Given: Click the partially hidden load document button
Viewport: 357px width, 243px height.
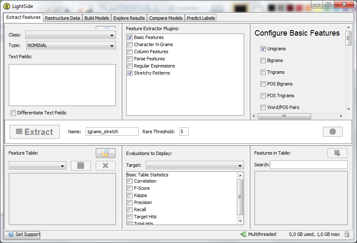Looking at the screenshot, I should point(105,28).
